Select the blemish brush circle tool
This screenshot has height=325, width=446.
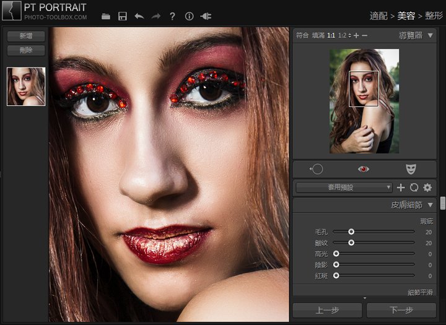tap(317, 169)
